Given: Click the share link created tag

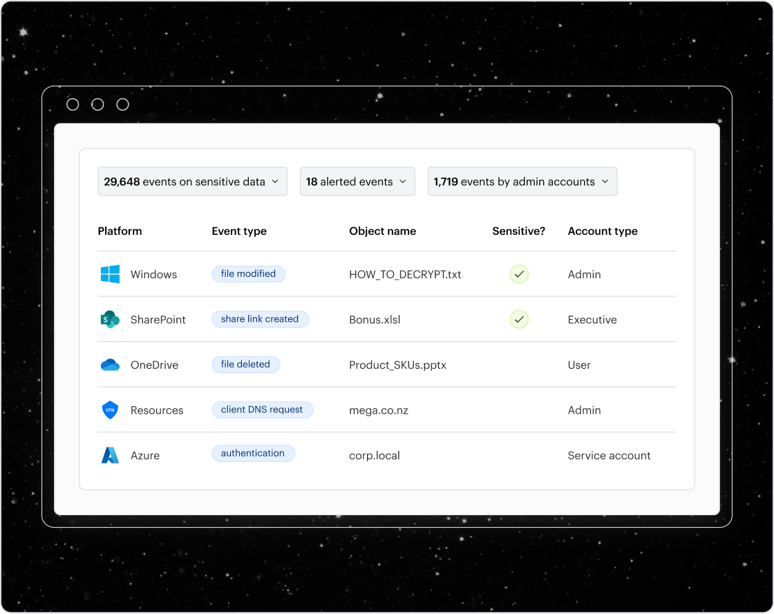Looking at the screenshot, I should pyautogui.click(x=260, y=319).
